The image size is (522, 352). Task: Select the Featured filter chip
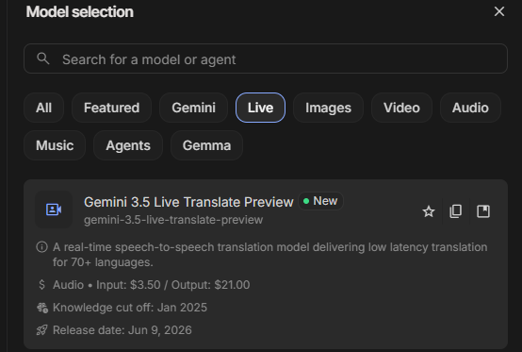(x=111, y=108)
